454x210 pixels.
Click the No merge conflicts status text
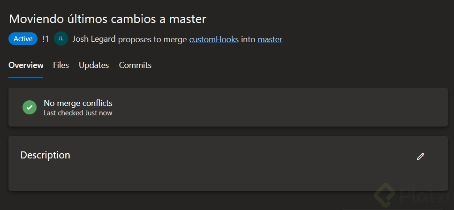pyautogui.click(x=78, y=103)
